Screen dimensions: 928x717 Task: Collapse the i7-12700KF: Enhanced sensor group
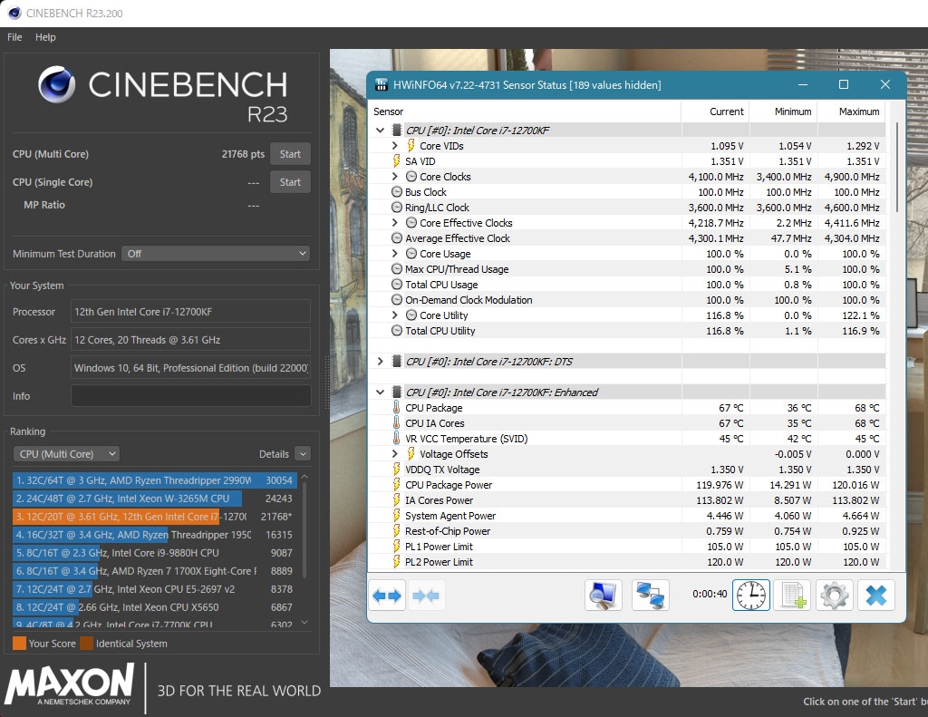tap(380, 392)
